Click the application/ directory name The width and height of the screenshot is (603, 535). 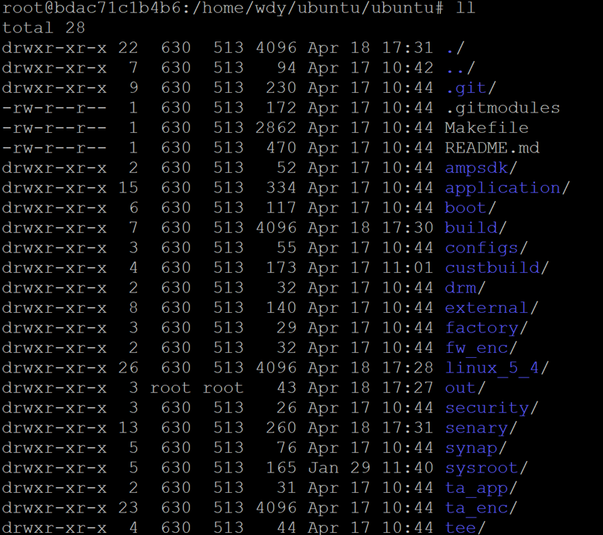[x=508, y=188]
